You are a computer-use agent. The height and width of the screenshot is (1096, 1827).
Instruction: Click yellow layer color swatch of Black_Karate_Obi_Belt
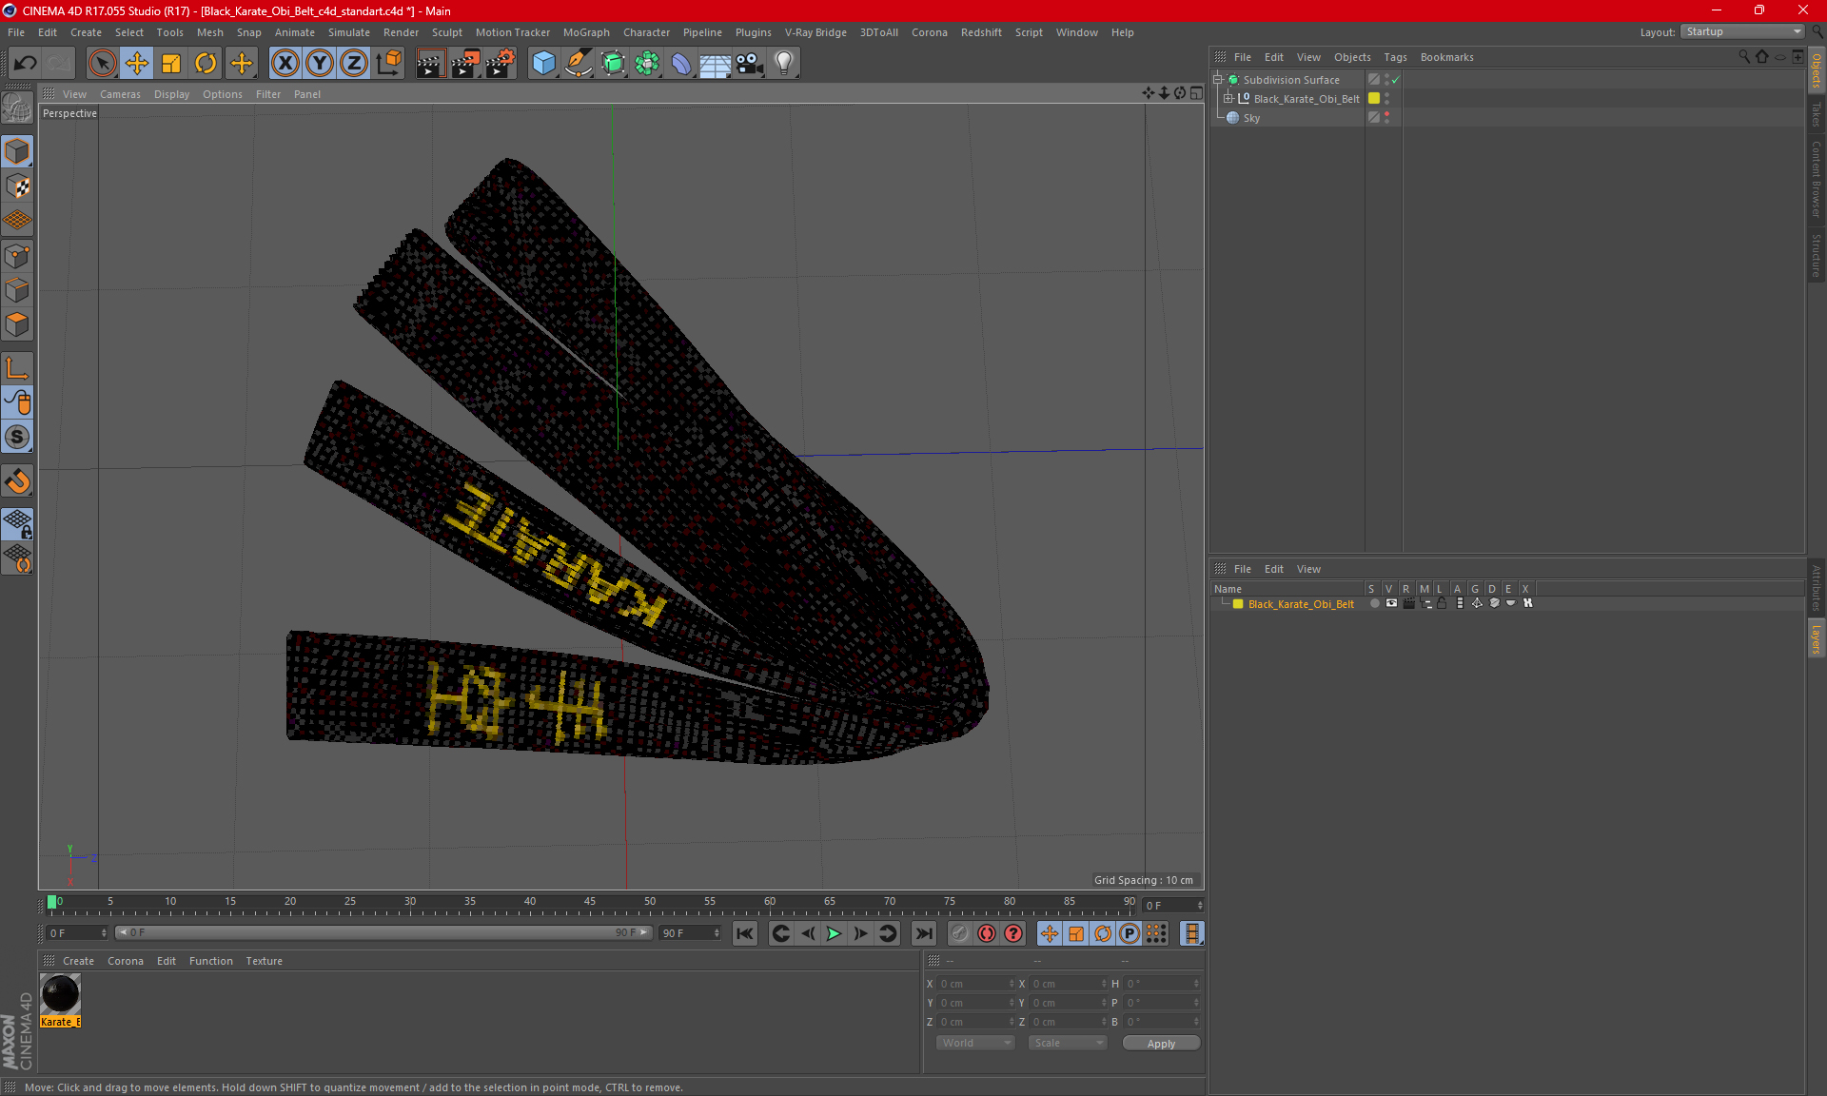1374,99
